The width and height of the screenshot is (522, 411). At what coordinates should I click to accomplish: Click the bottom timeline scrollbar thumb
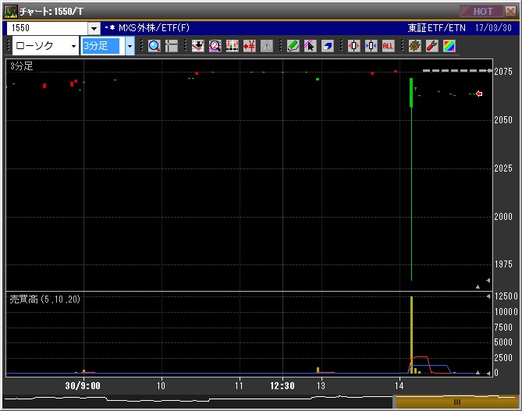(x=456, y=401)
